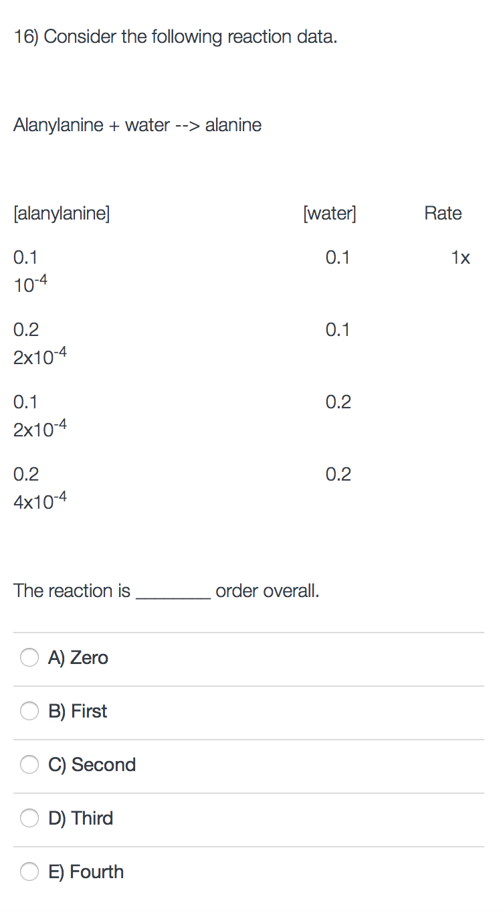Select radio button for option A) Zero
This screenshot has height=913, width=503.
(x=29, y=657)
